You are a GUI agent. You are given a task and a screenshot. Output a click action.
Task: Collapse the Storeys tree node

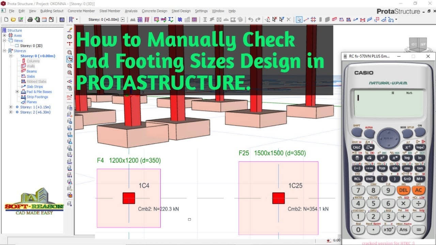[4, 51]
